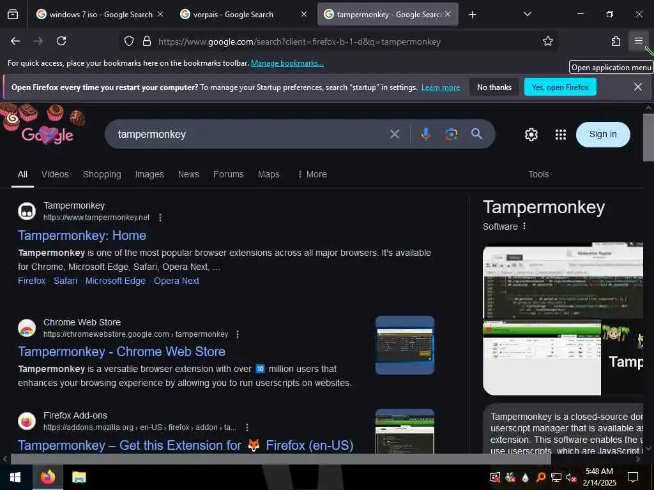This screenshot has height=490, width=654.
Task: Open the Windows notification center
Action: point(633,477)
